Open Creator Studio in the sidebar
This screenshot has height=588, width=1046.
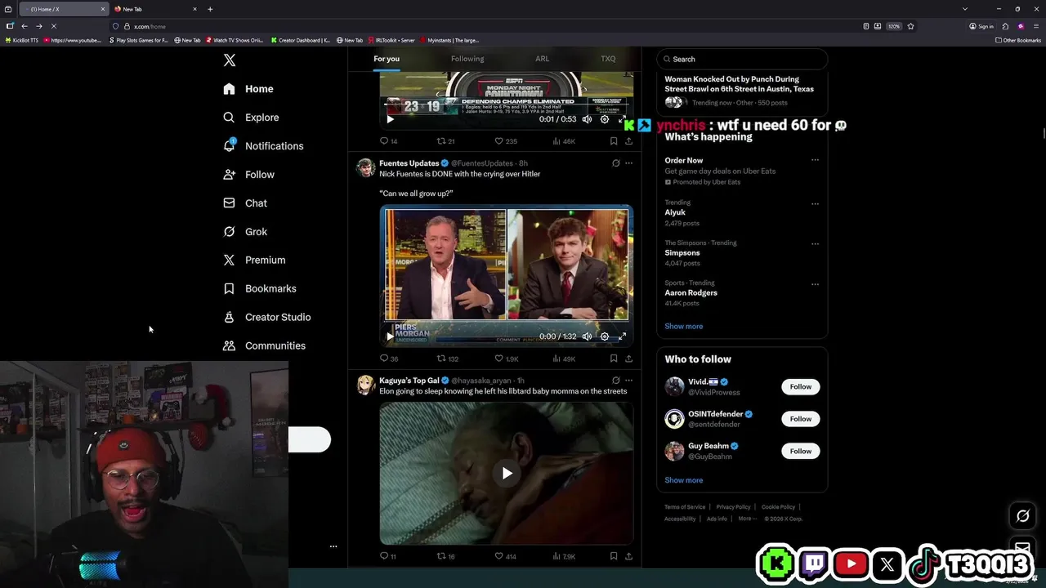(x=266, y=318)
